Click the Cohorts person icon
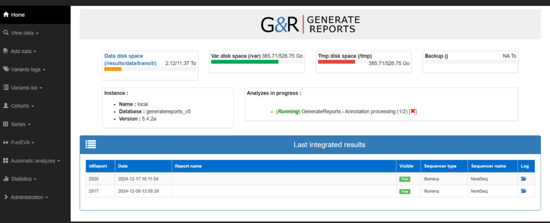The image size is (550, 223). click(x=5, y=106)
